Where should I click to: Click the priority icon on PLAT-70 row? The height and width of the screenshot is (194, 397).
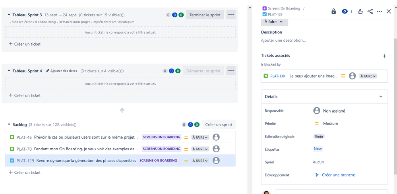click(186, 149)
